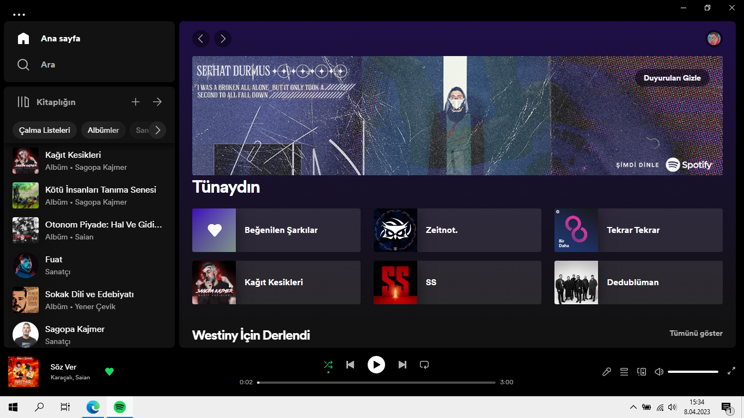Switch to full screen view
Viewport: 744px width, 418px height.
pos(731,372)
